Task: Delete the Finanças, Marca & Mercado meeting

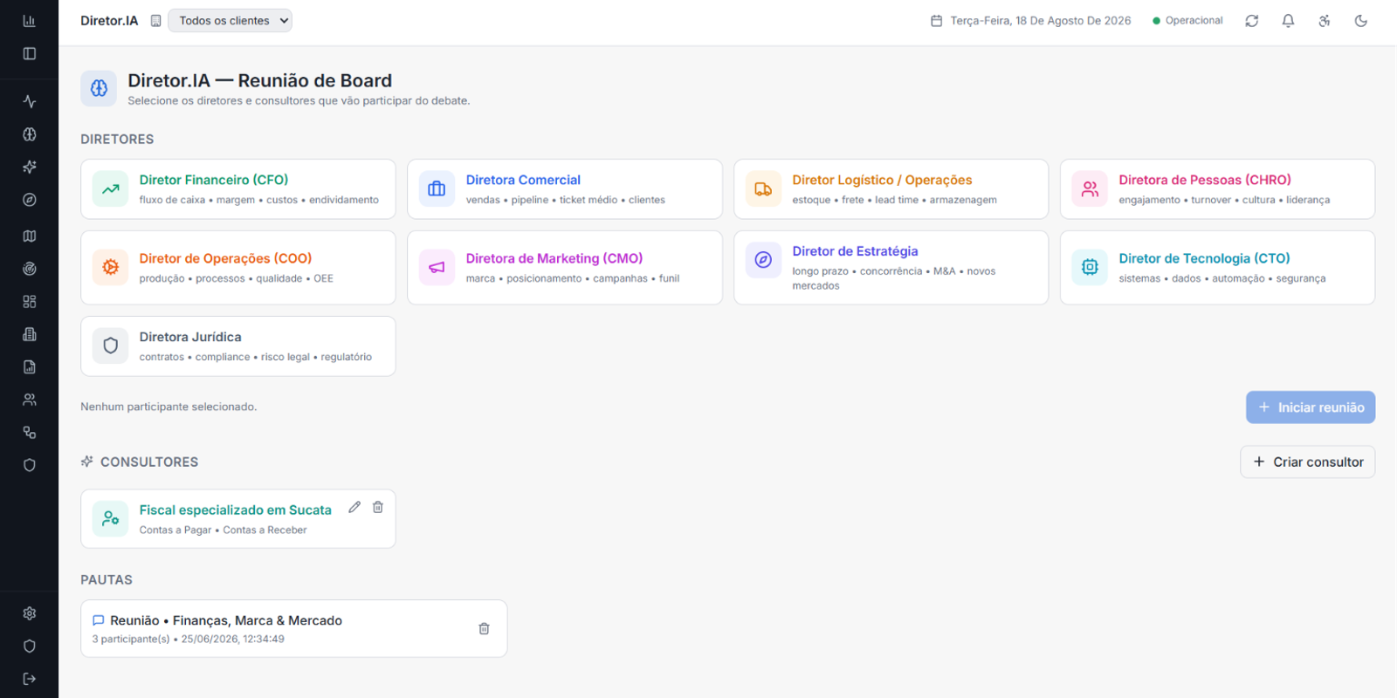Action: (x=484, y=628)
